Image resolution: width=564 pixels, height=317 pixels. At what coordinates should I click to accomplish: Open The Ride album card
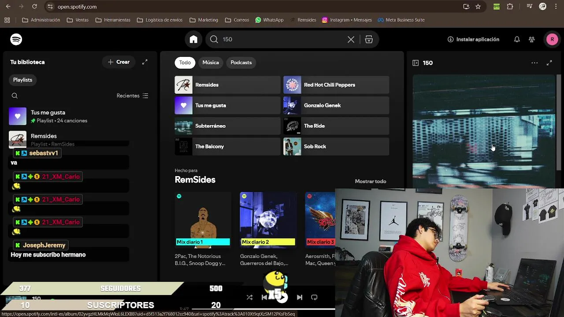(x=336, y=126)
